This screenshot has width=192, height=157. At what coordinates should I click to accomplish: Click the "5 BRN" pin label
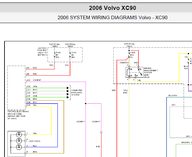pos(32,152)
